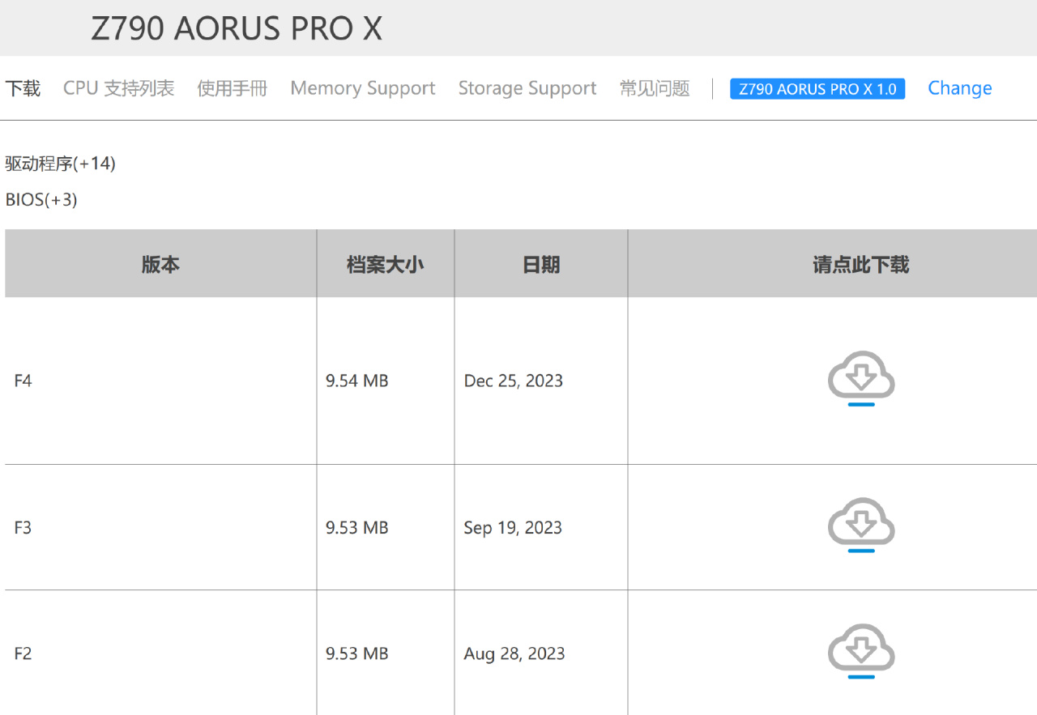Open the 常见问题 tab
The height and width of the screenshot is (715, 1037).
point(654,88)
